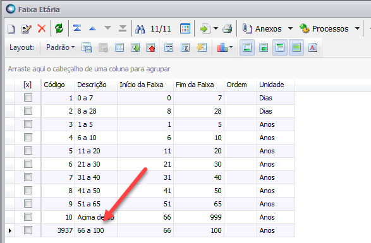371x243 pixels.
Task: Click the grid icon with green down arrow
Action: pyautogui.click(x=135, y=47)
